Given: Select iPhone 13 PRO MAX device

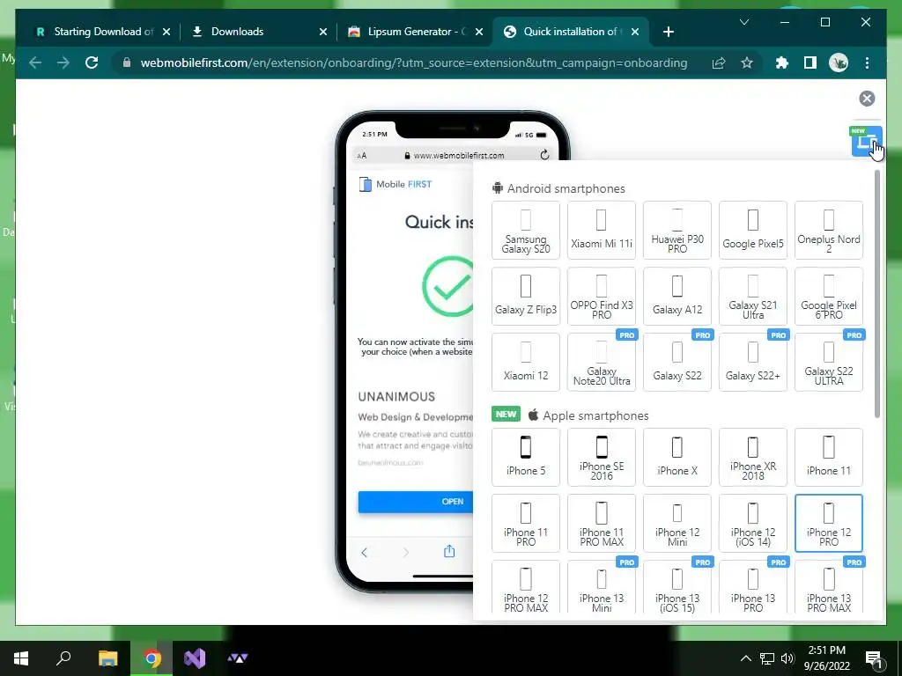Looking at the screenshot, I should 829,589.
